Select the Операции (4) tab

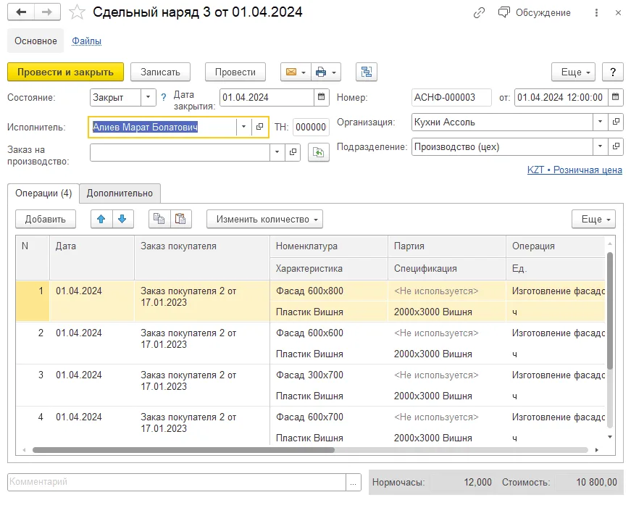coord(43,193)
